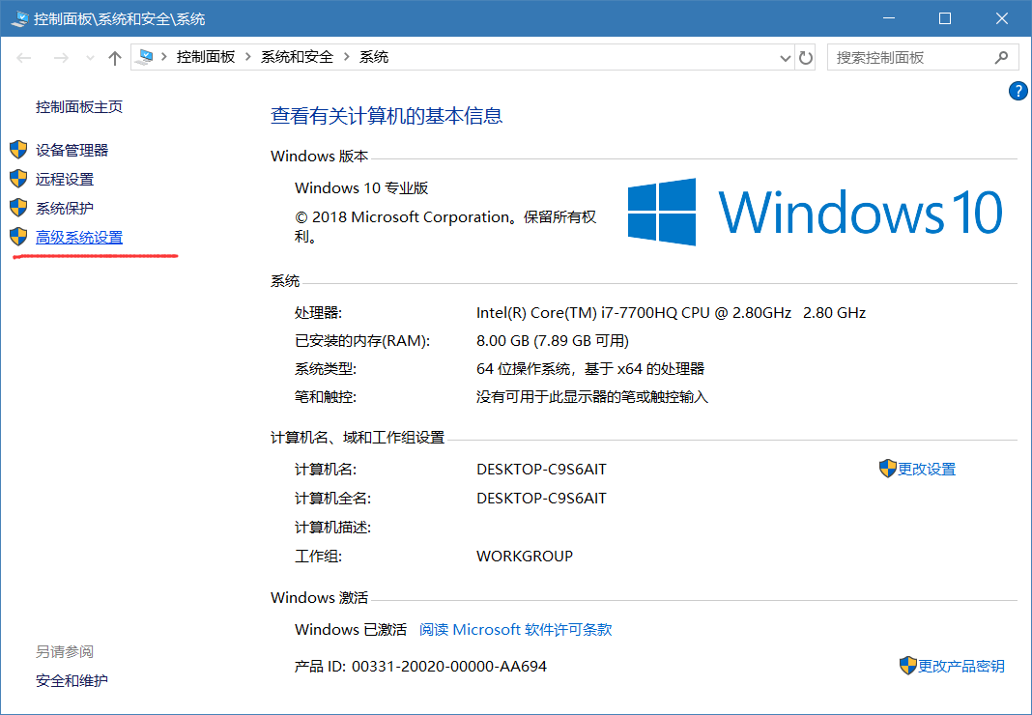Expand the address bar history dropdown
This screenshot has width=1032, height=715.
click(x=786, y=58)
